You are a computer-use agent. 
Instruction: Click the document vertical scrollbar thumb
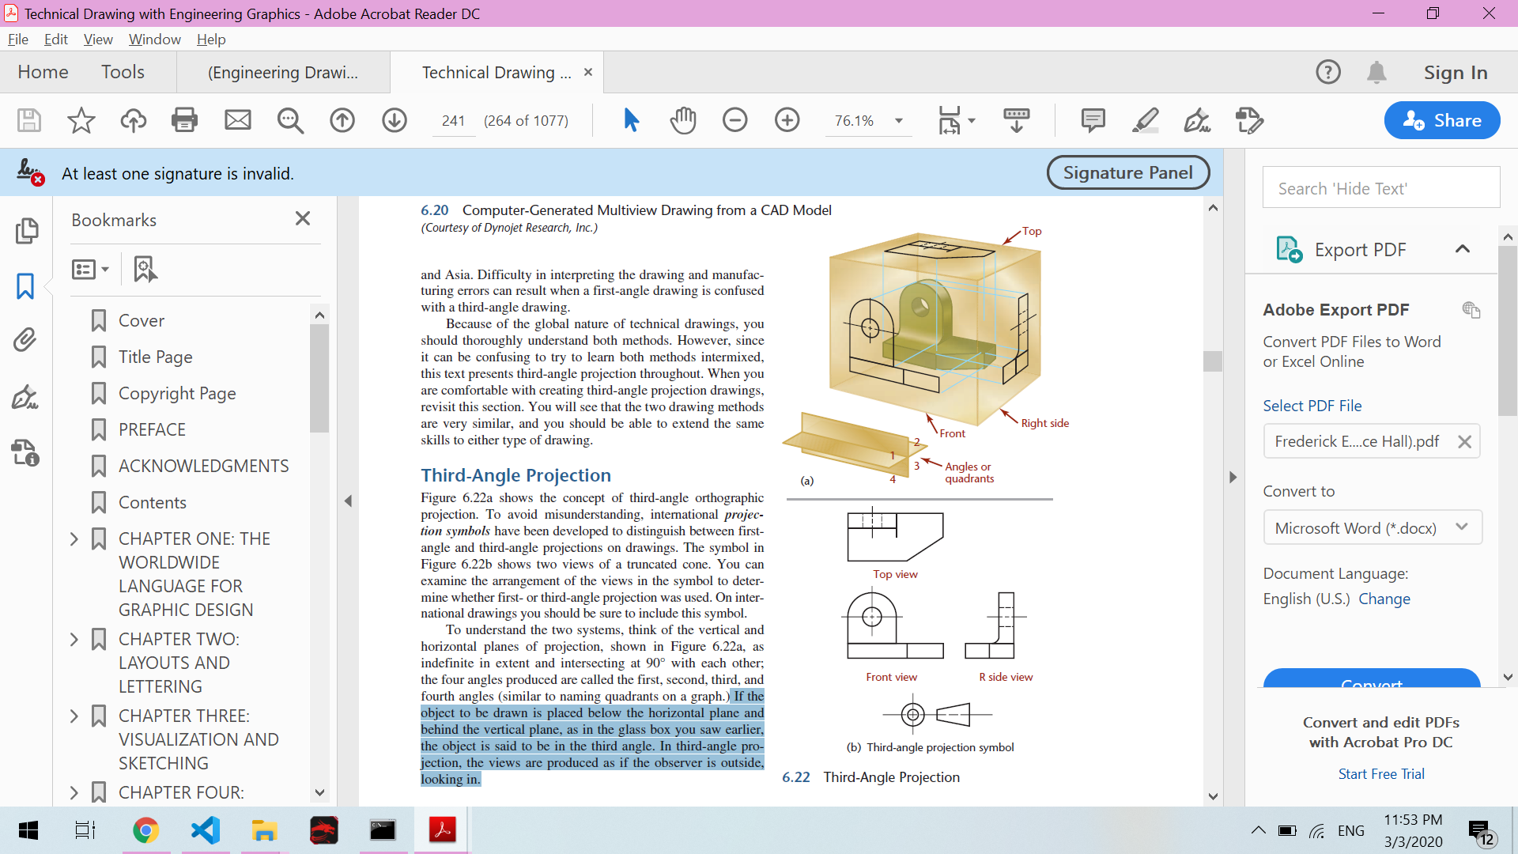coord(1213,361)
